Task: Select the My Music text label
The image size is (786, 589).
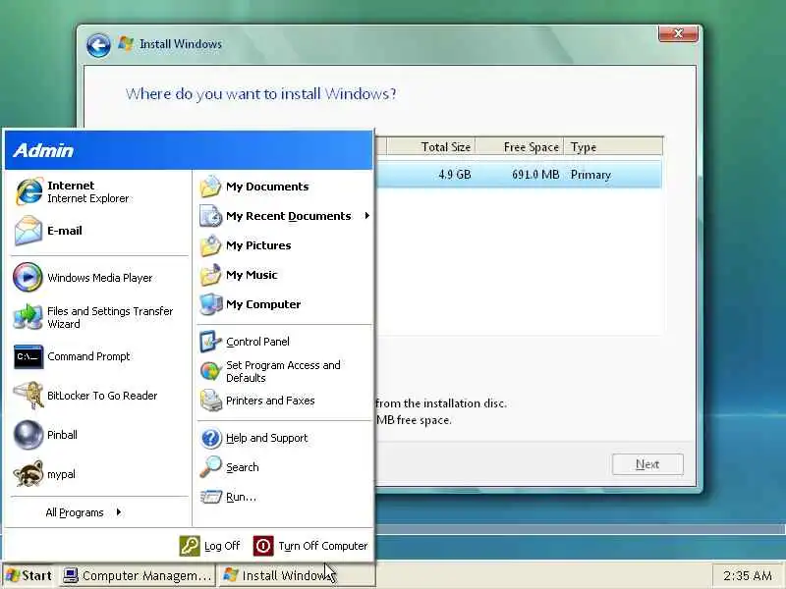Action: [x=252, y=275]
